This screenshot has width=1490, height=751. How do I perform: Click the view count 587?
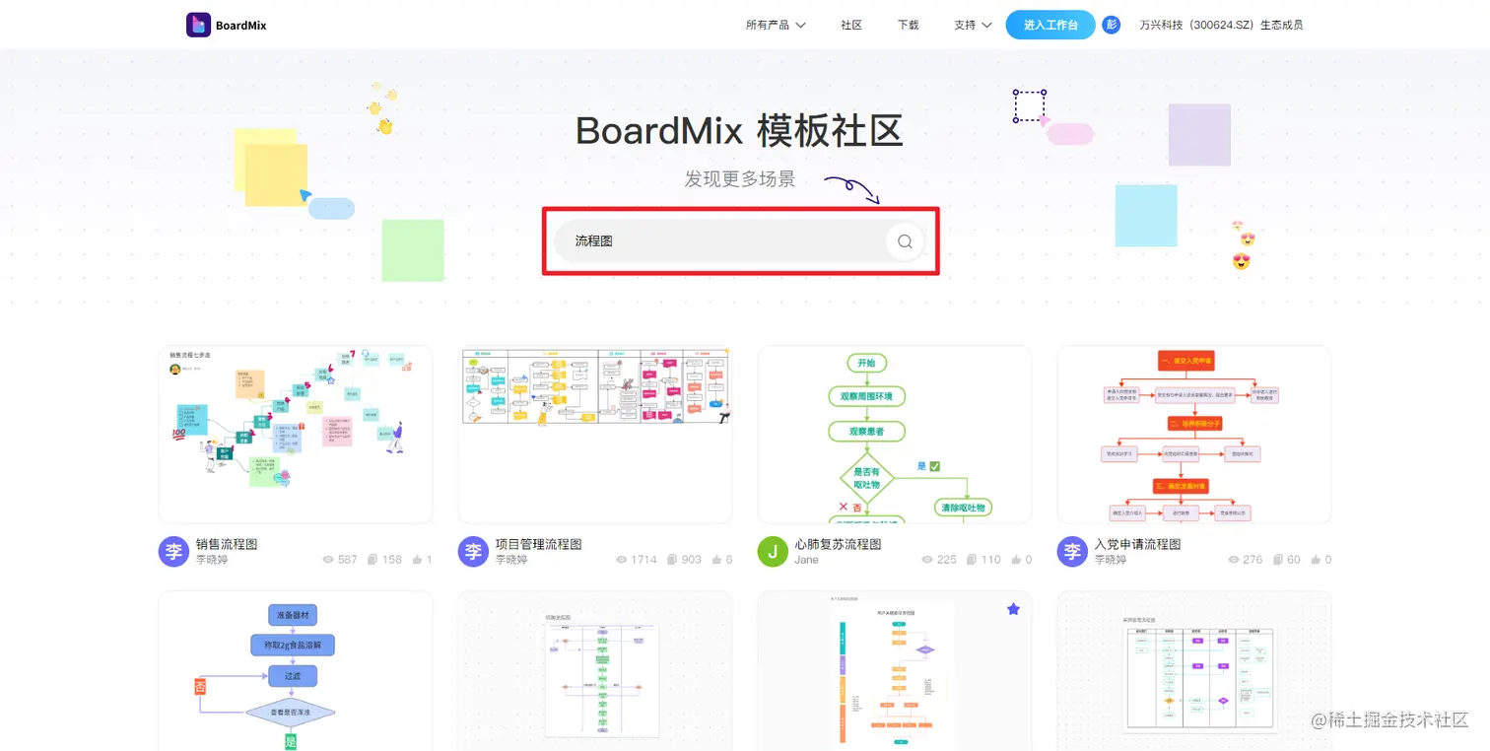348,560
